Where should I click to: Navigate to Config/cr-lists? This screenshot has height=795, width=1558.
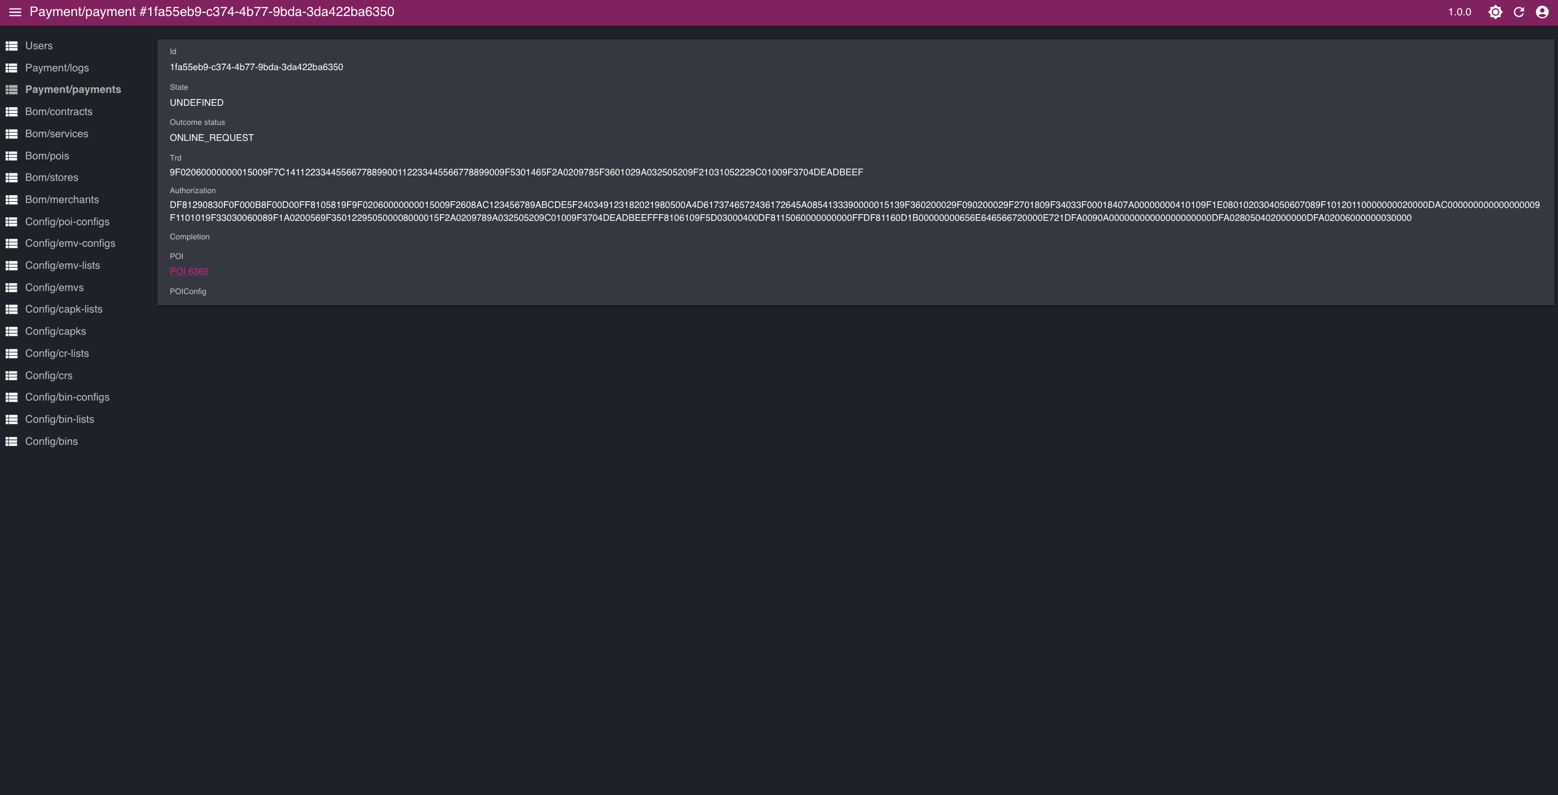point(57,353)
